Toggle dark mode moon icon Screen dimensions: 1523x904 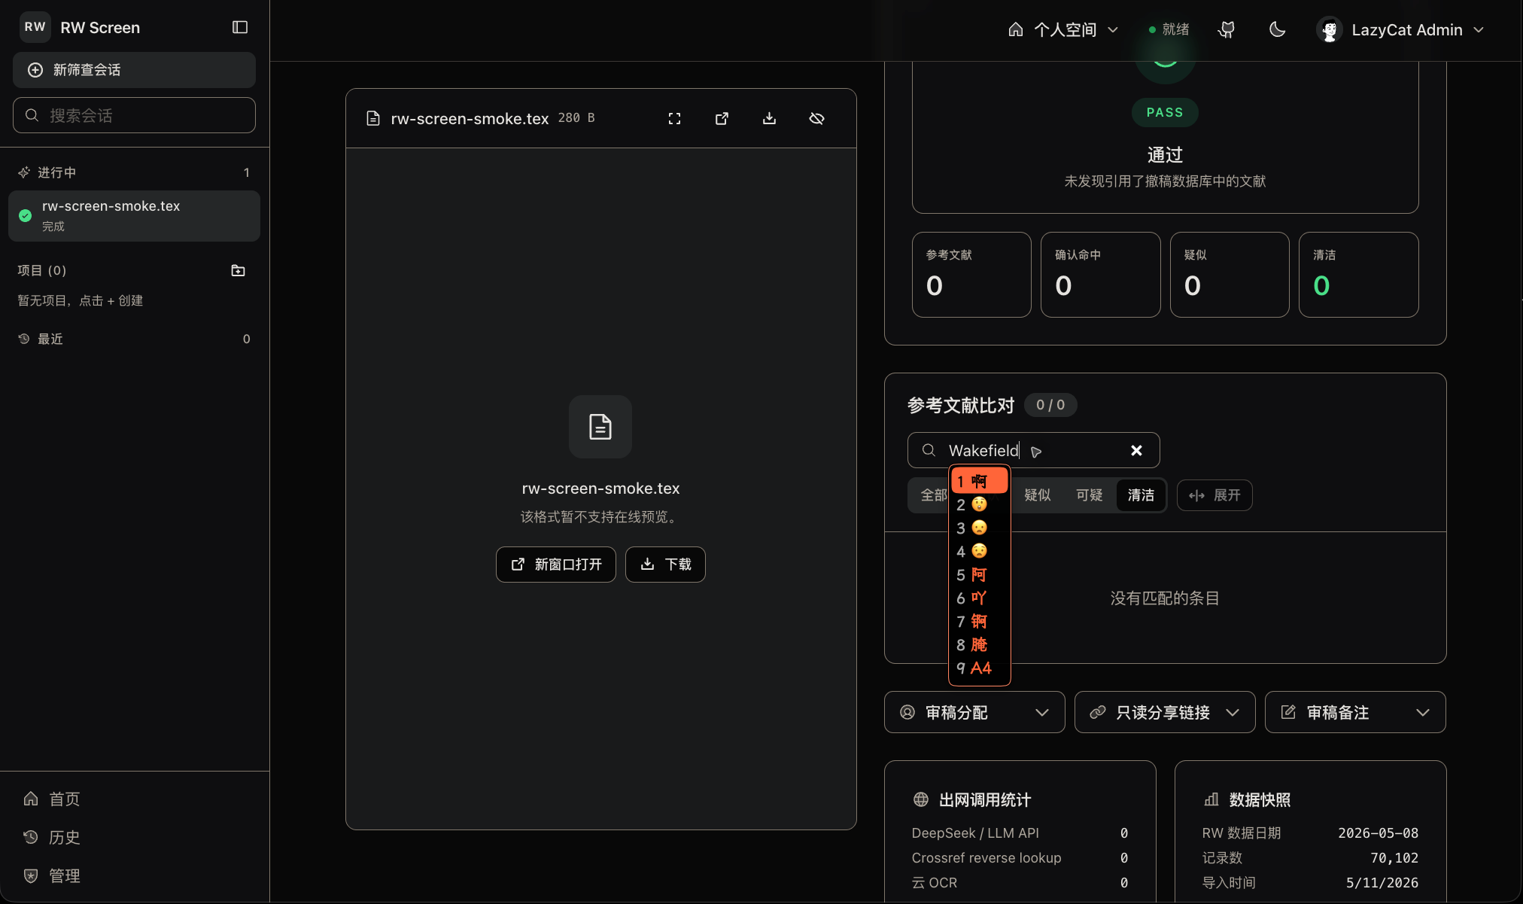pos(1277,29)
